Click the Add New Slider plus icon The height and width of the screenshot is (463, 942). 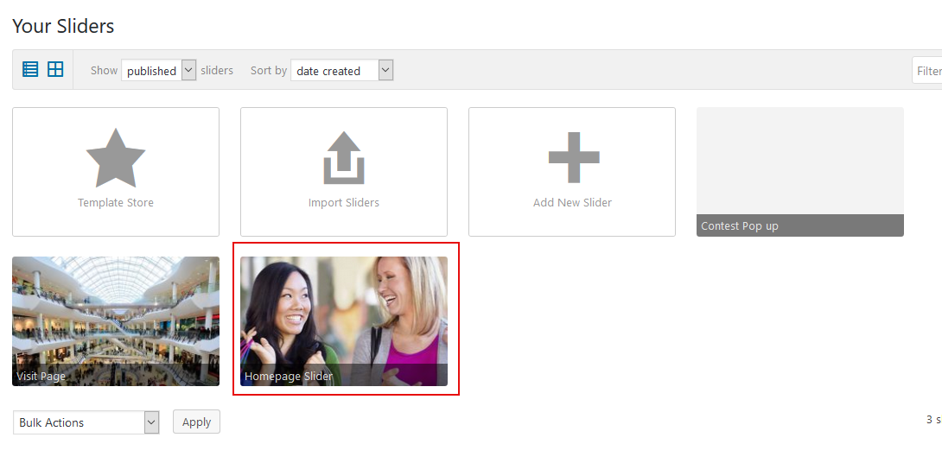point(573,157)
